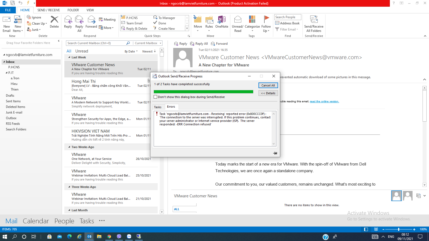This screenshot has height=241, width=429.
Task: Show the Unread messages filter
Action: pos(82,51)
